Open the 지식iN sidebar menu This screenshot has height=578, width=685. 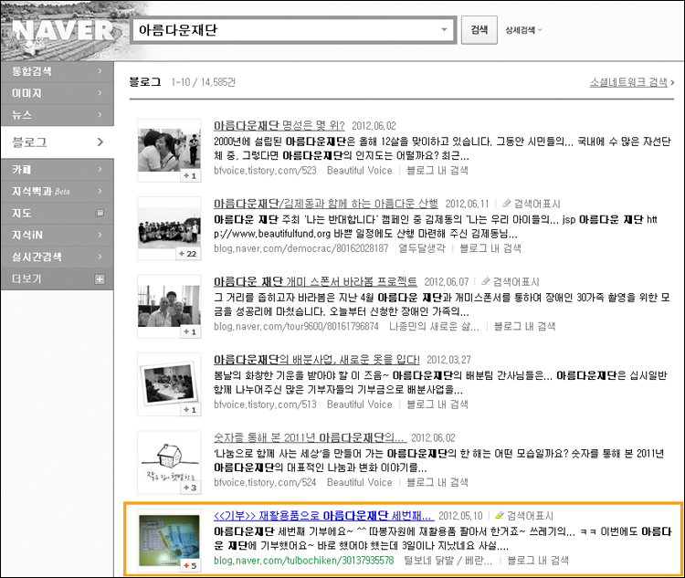pyautogui.click(x=58, y=235)
